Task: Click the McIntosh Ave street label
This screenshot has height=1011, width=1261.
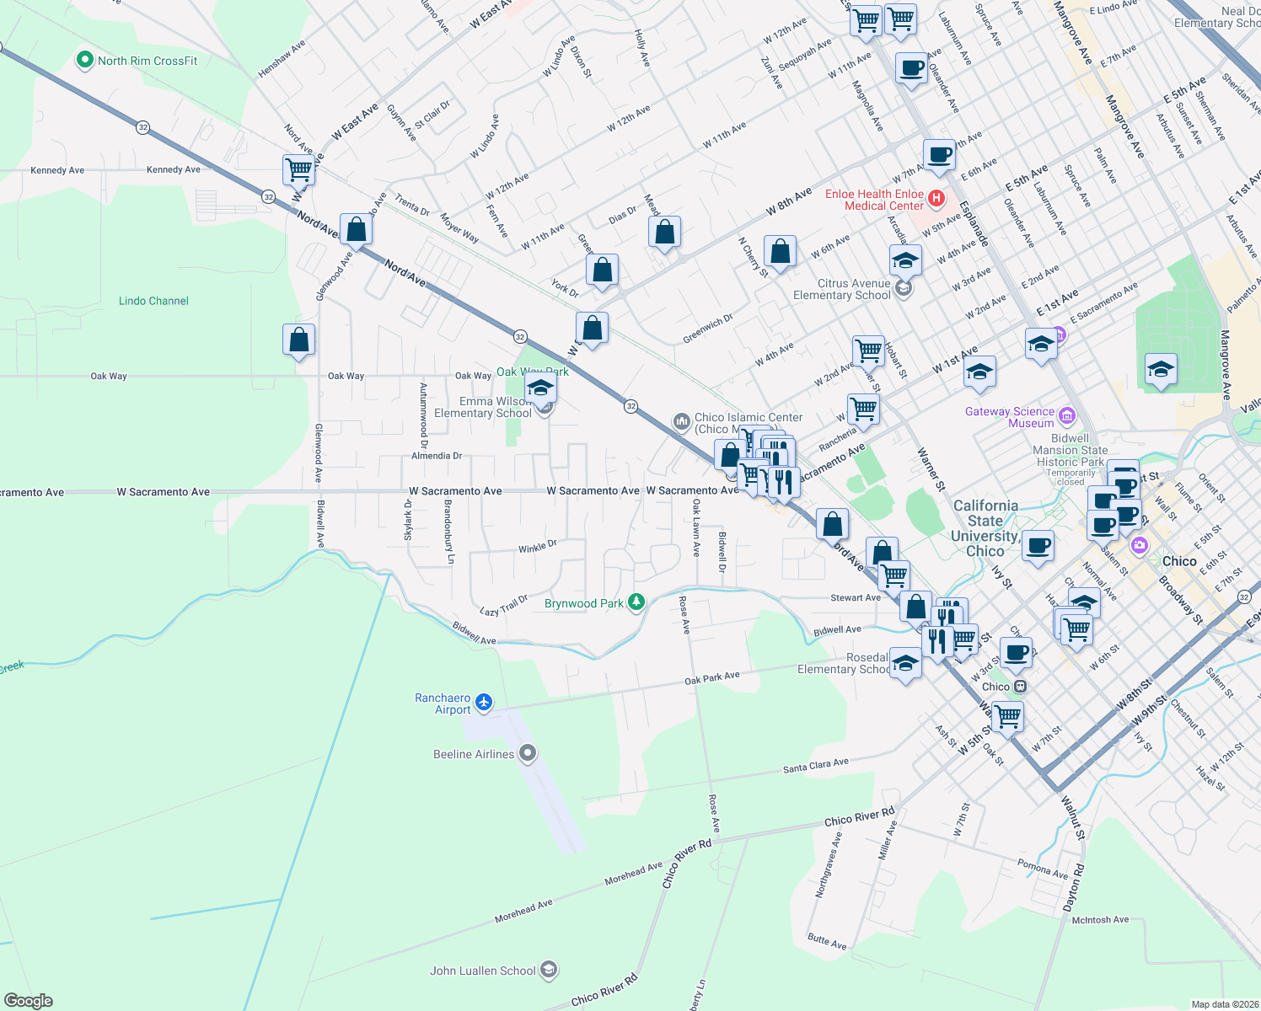Action: [x=1100, y=919]
